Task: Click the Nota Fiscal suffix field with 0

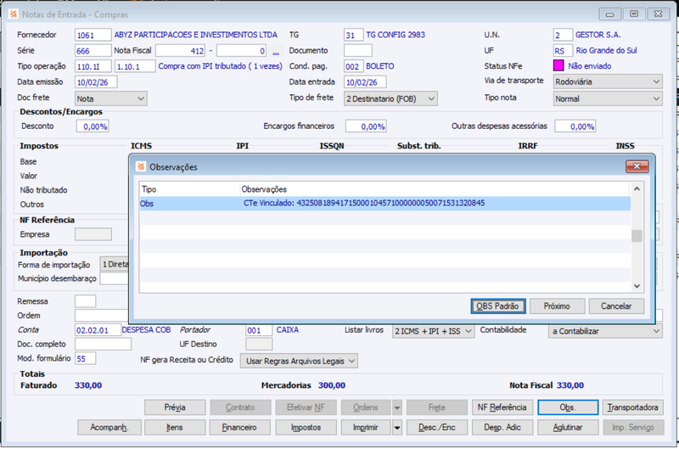Action: (x=241, y=51)
